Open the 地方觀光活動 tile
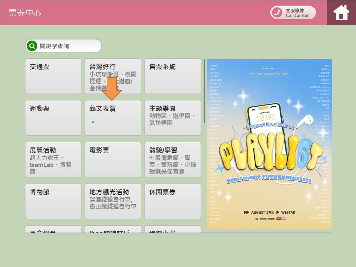This screenshot has width=356, height=267. (113, 201)
